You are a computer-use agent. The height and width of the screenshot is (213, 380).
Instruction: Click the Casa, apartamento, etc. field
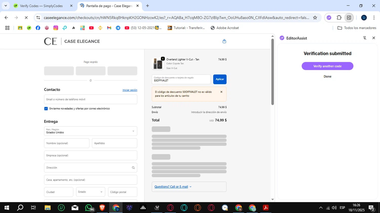91,180
